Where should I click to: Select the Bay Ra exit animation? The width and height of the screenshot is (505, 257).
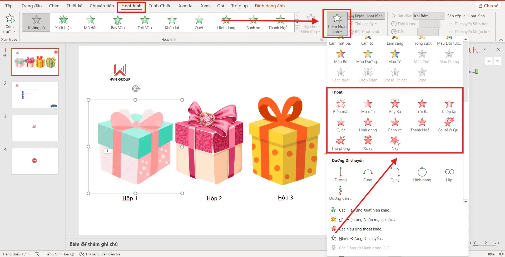coord(395,106)
